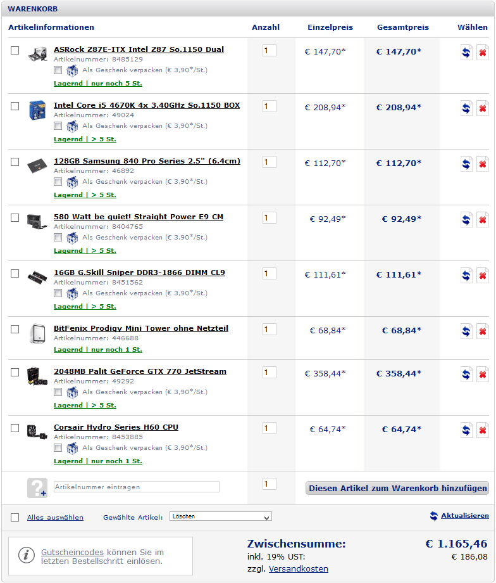This screenshot has width=496, height=583.
Task: Click refresh icon for G.Skill Sniper row
Action: coord(466,276)
